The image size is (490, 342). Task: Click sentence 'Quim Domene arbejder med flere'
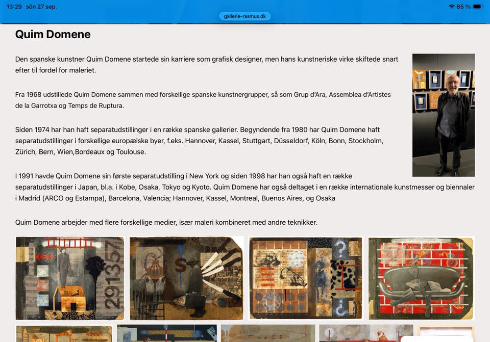[166, 223]
